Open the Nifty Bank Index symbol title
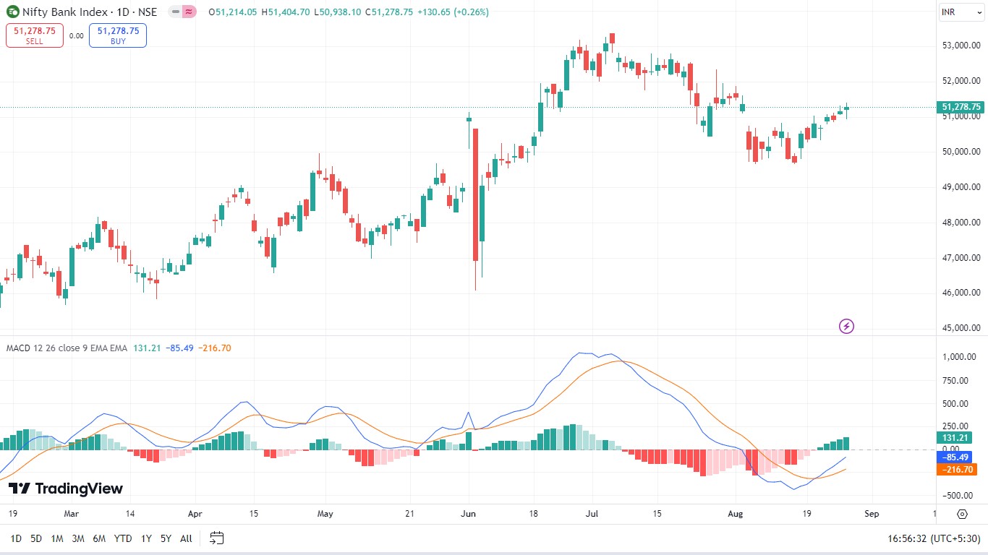The image size is (988, 555). coord(90,12)
